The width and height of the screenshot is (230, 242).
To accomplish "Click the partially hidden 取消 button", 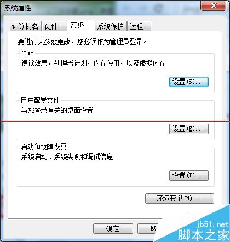I will click(147, 228).
